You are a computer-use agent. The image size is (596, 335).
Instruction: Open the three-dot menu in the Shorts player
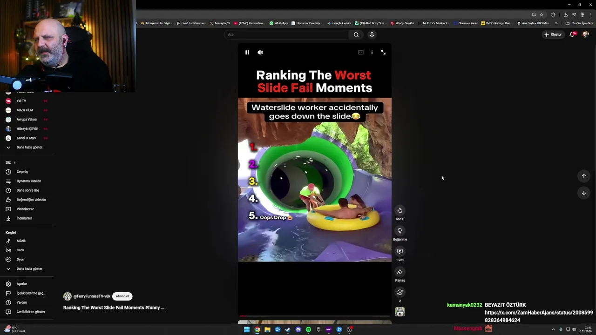pyautogui.click(x=372, y=53)
